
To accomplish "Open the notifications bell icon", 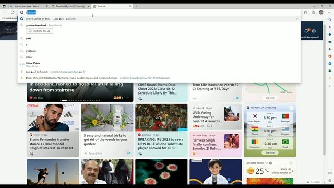I will (306, 31).
